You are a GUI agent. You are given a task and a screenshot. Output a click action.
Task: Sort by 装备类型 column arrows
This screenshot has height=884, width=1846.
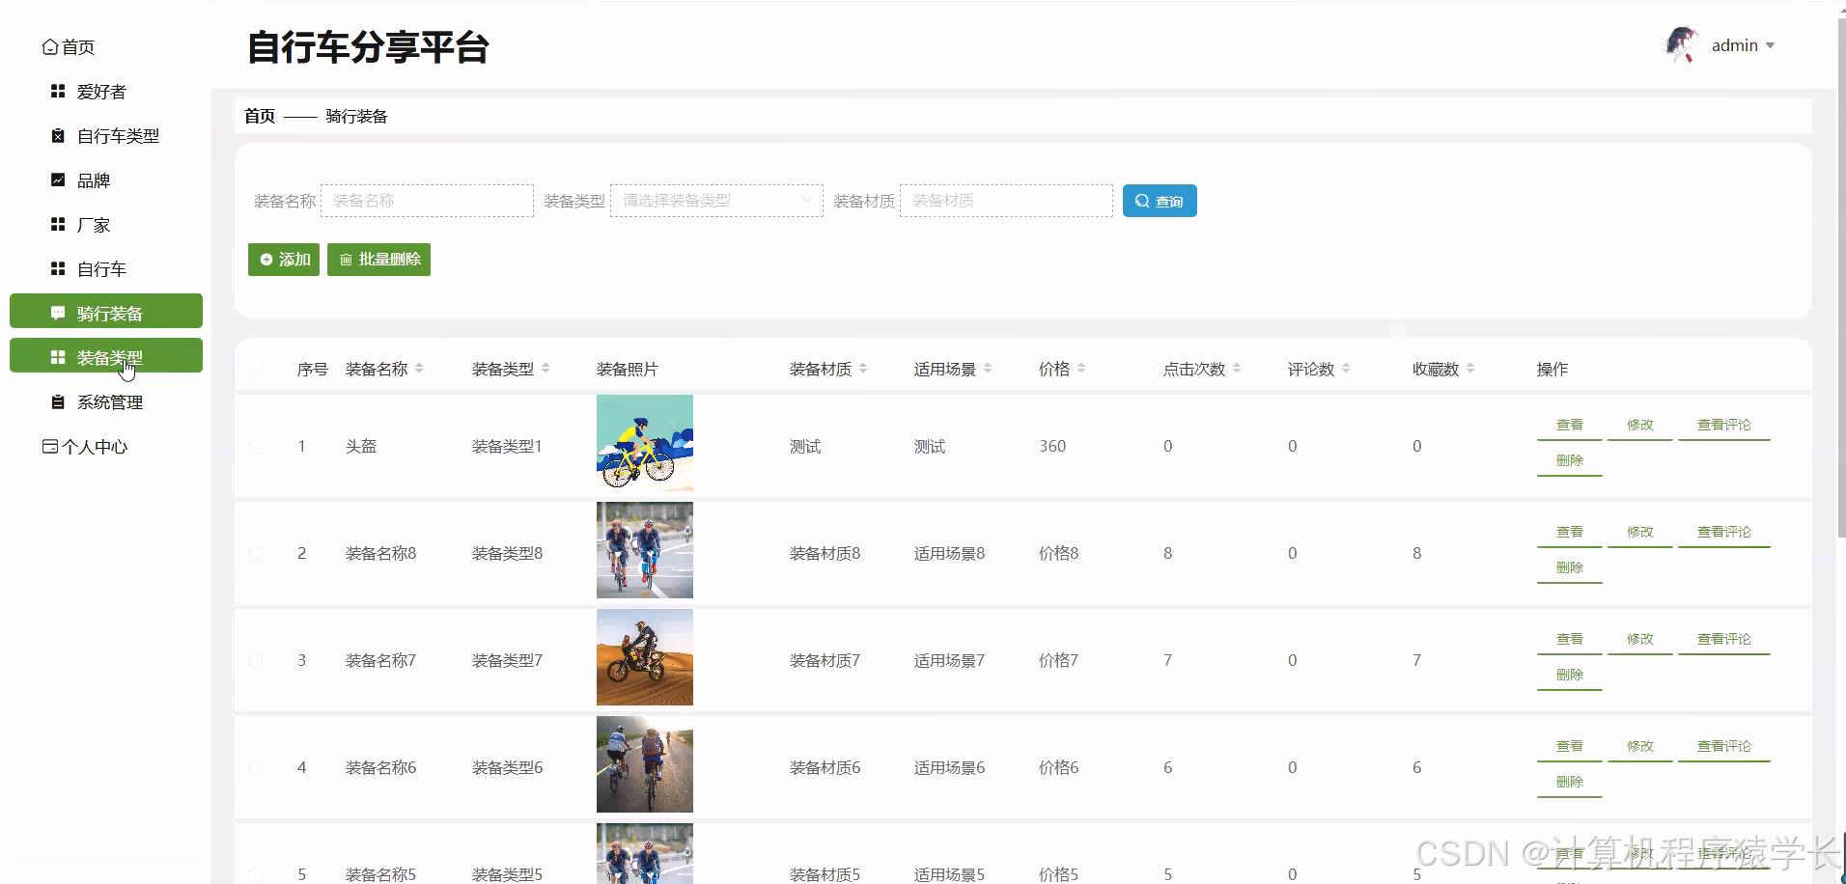click(545, 369)
